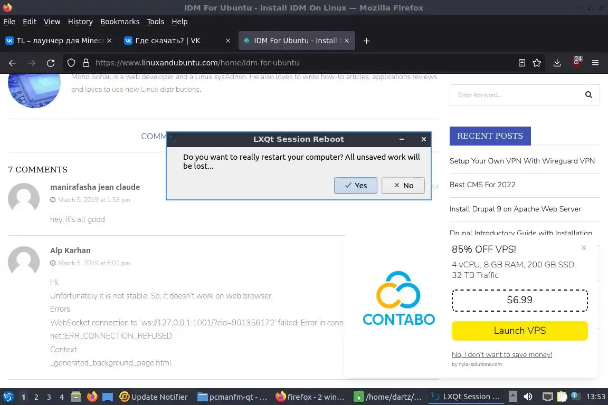Toggle reader view

(x=522, y=63)
